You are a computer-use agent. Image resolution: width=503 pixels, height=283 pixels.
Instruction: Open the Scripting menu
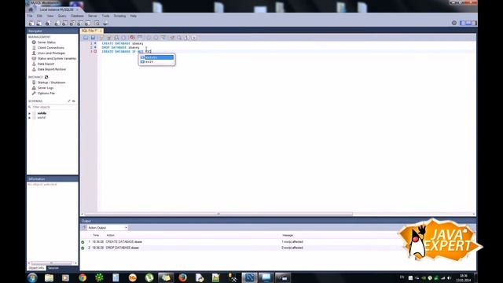coord(119,16)
